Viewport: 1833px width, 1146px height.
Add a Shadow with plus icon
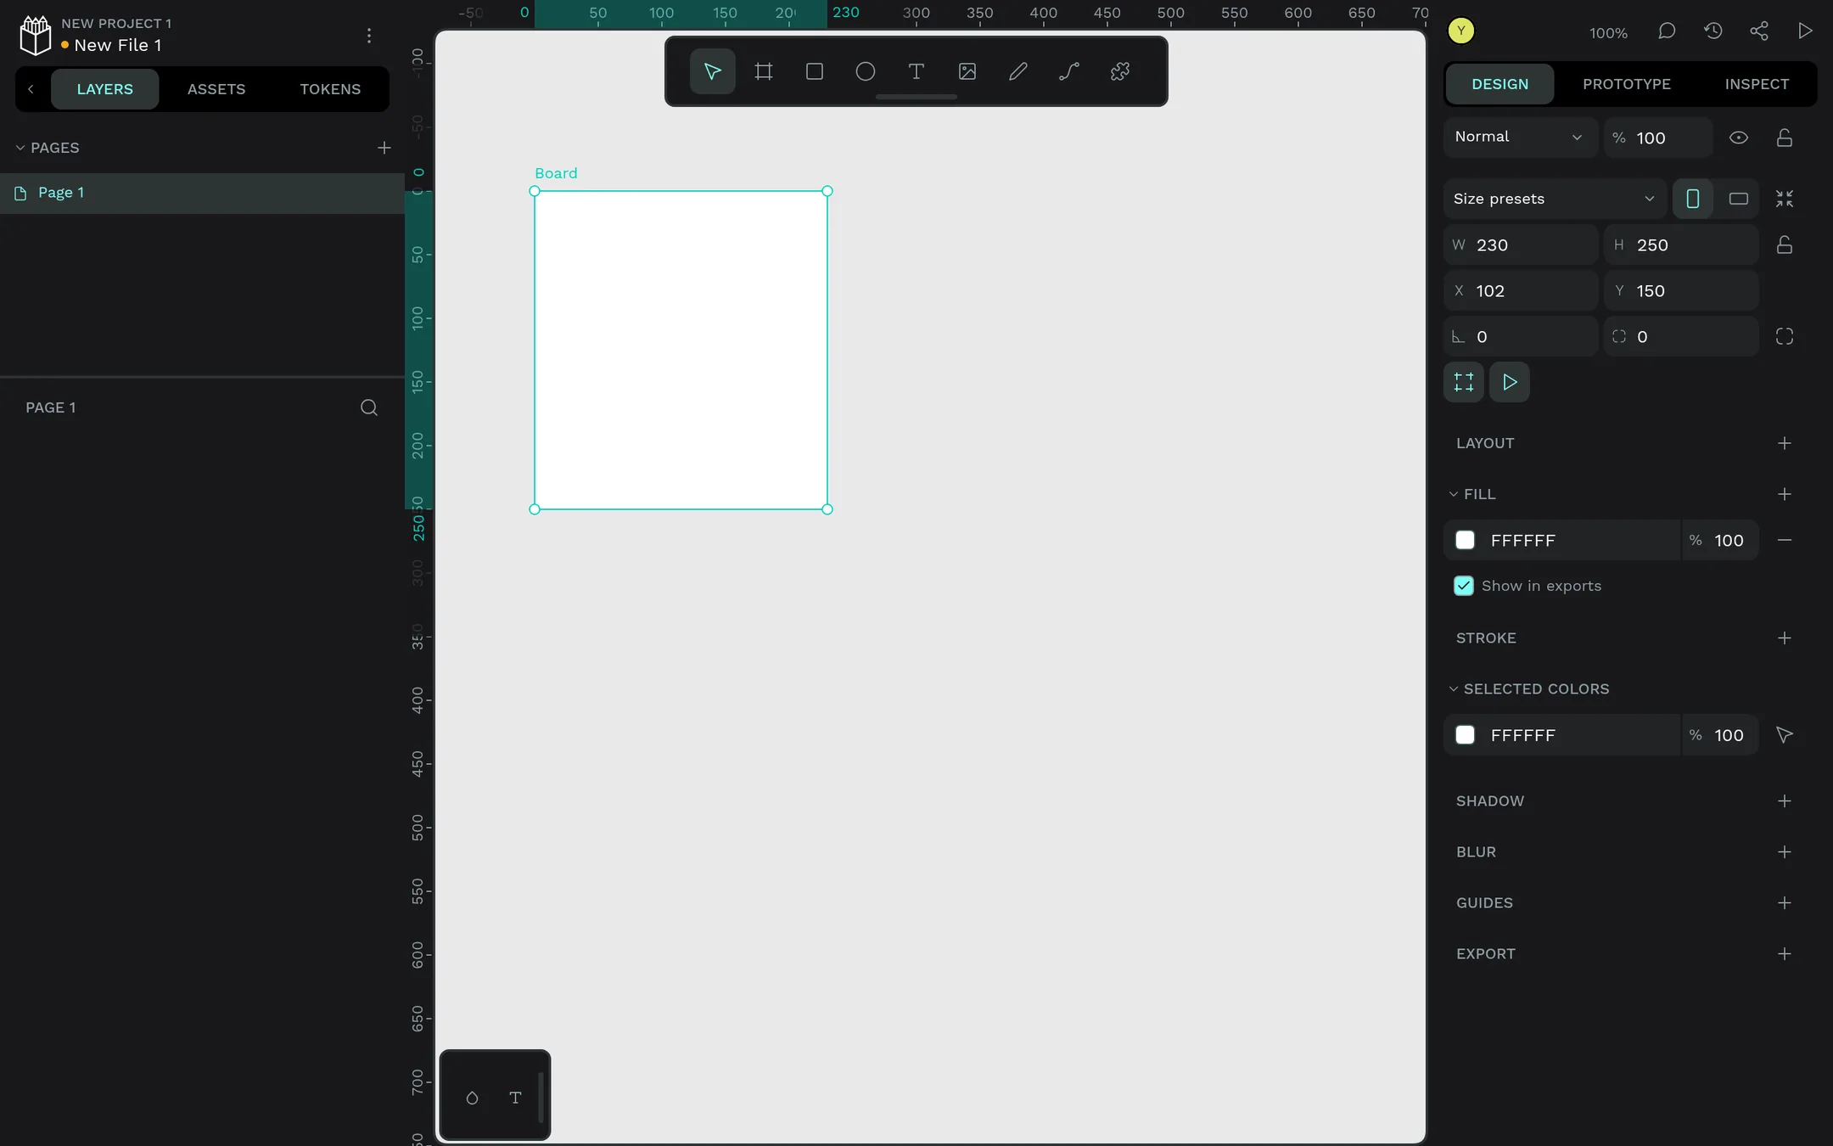click(1784, 801)
